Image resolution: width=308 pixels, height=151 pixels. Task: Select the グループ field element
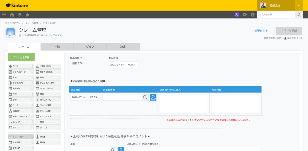coord(21,128)
